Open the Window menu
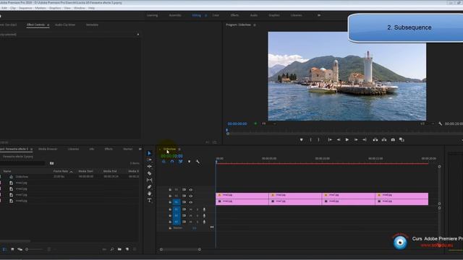This screenshot has width=463, height=260. coord(79,8)
